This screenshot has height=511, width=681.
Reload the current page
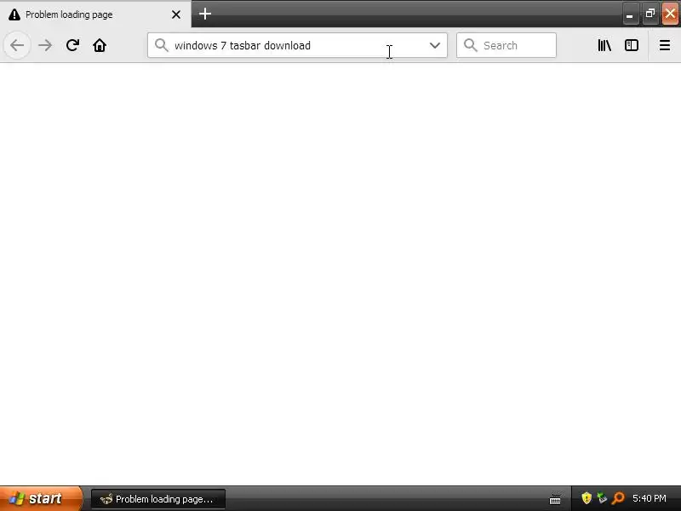point(72,45)
